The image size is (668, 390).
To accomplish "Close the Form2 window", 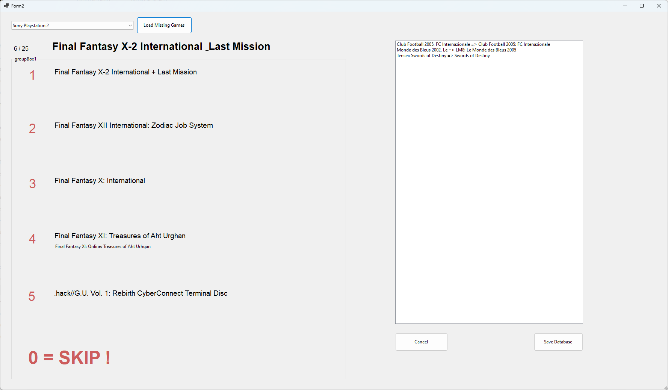I will [659, 6].
